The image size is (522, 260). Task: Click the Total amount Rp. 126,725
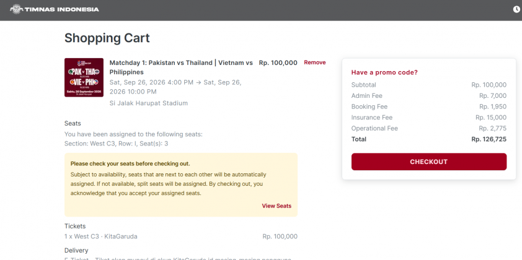tap(489, 139)
